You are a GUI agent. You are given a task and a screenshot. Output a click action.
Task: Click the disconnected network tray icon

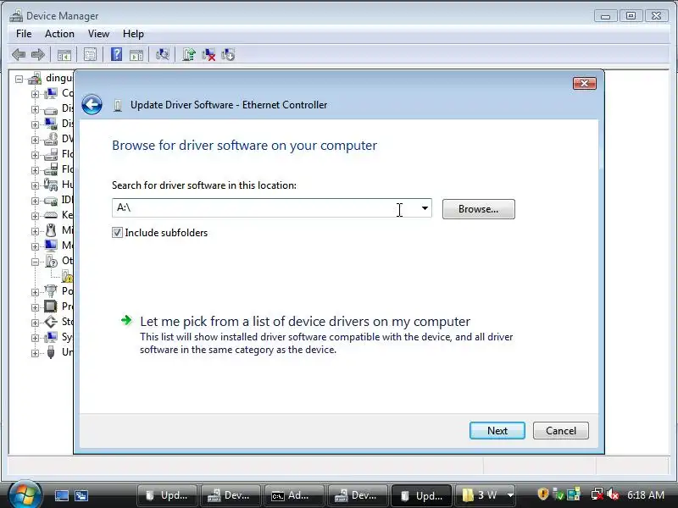pos(597,494)
